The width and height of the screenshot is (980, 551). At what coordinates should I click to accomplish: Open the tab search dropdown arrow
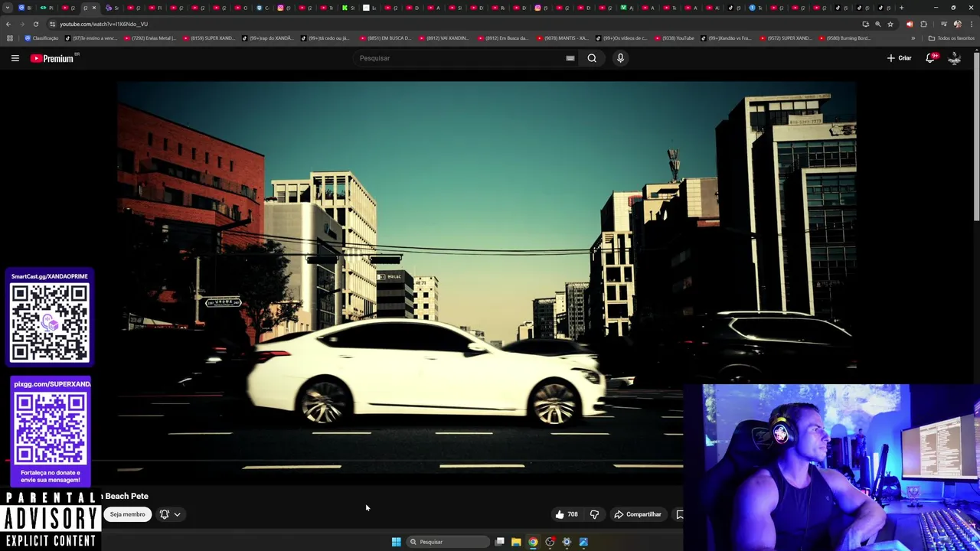[x=8, y=8]
